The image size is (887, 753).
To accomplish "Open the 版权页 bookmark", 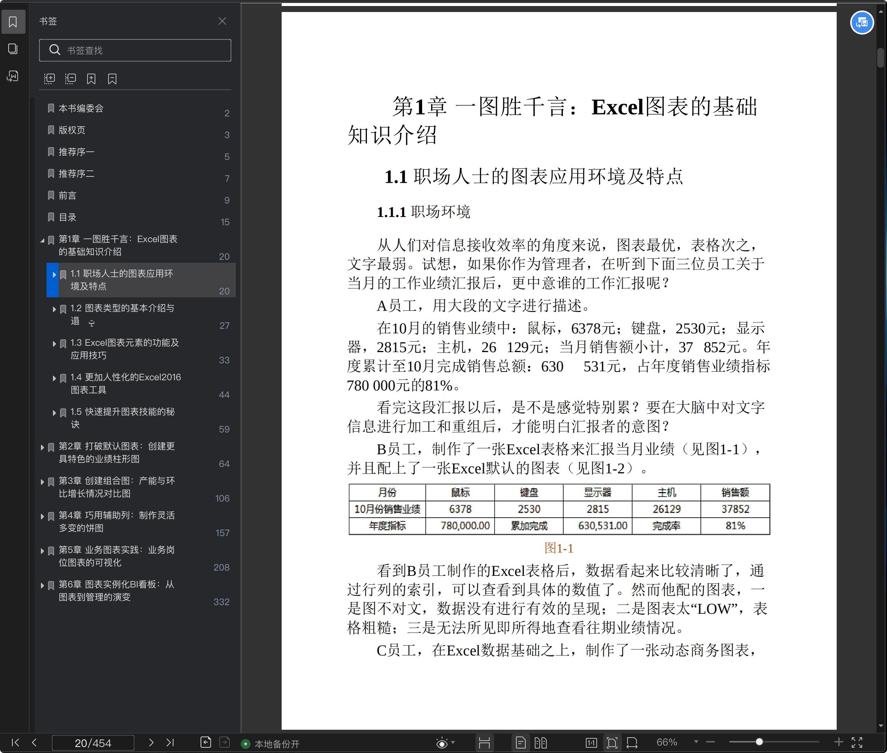I will pyautogui.click(x=72, y=130).
